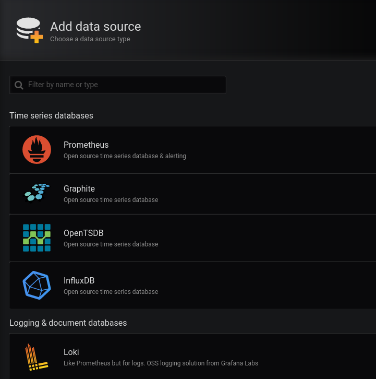Click Graphite's 'Open source time series database' description
This screenshot has height=379, width=376.
(x=111, y=200)
